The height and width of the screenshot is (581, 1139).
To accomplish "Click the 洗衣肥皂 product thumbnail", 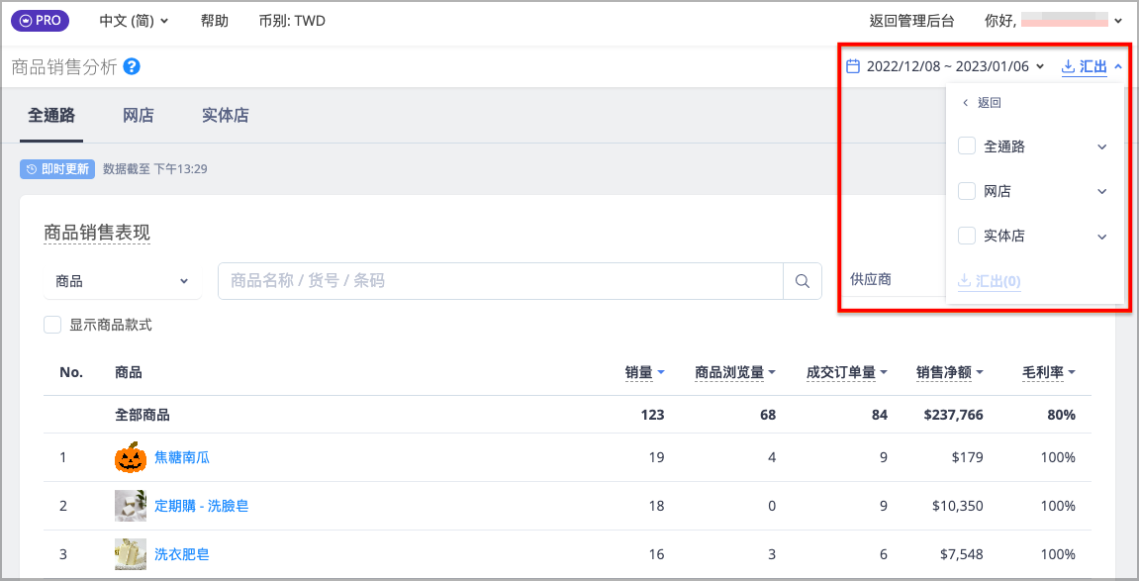I will [130, 554].
